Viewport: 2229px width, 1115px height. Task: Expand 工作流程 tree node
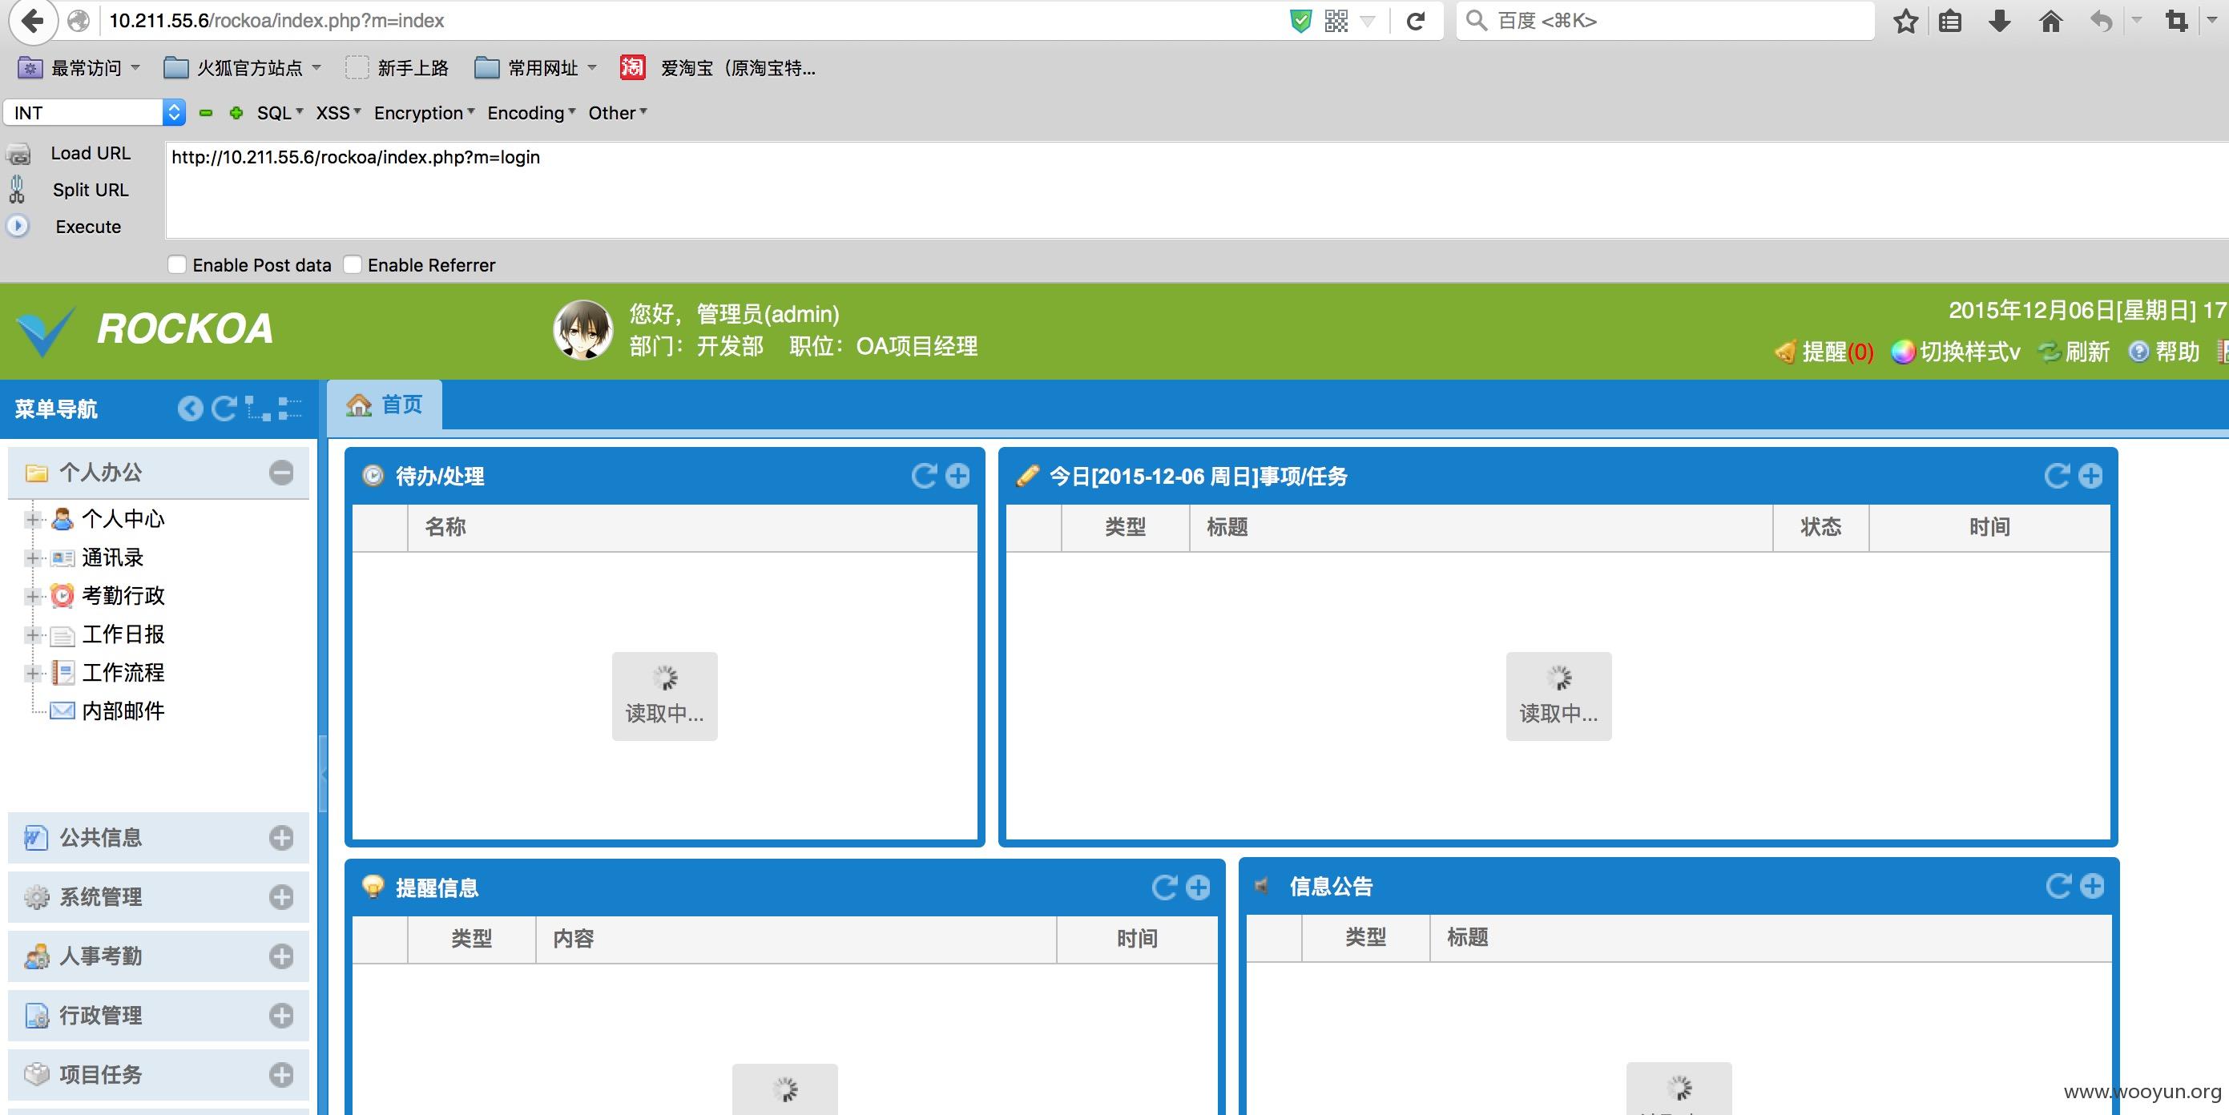[x=33, y=673]
